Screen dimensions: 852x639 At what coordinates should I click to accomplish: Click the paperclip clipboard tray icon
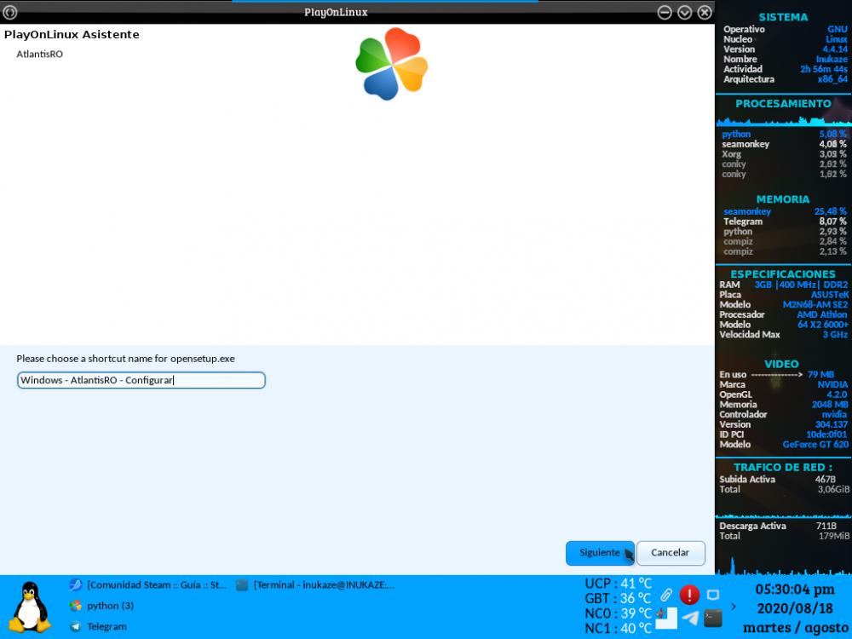pyautogui.click(x=666, y=595)
